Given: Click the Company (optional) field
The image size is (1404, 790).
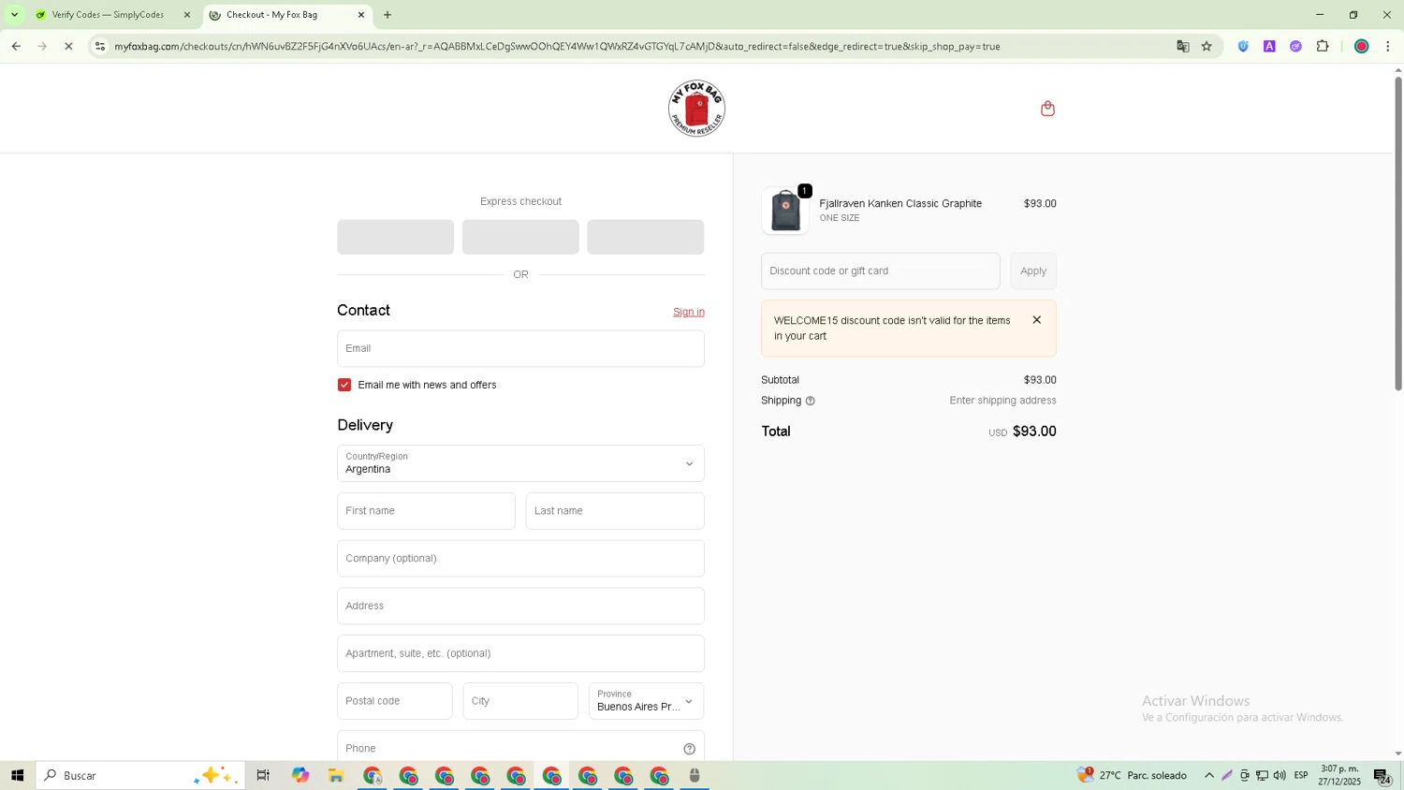Looking at the screenshot, I should click(520, 559).
